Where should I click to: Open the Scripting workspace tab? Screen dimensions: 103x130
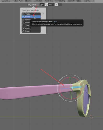pos(87,1)
